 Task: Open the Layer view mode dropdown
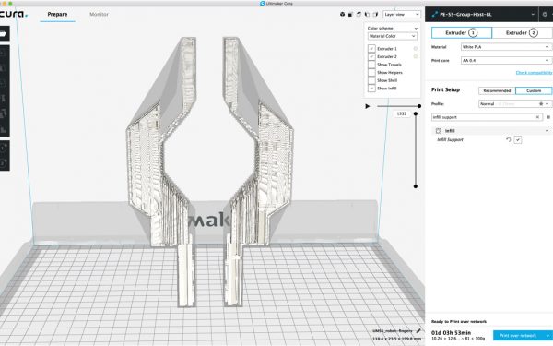click(402, 15)
